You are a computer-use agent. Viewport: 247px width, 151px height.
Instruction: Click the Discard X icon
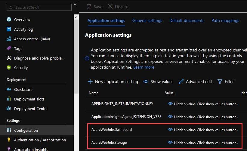click(x=110, y=6)
